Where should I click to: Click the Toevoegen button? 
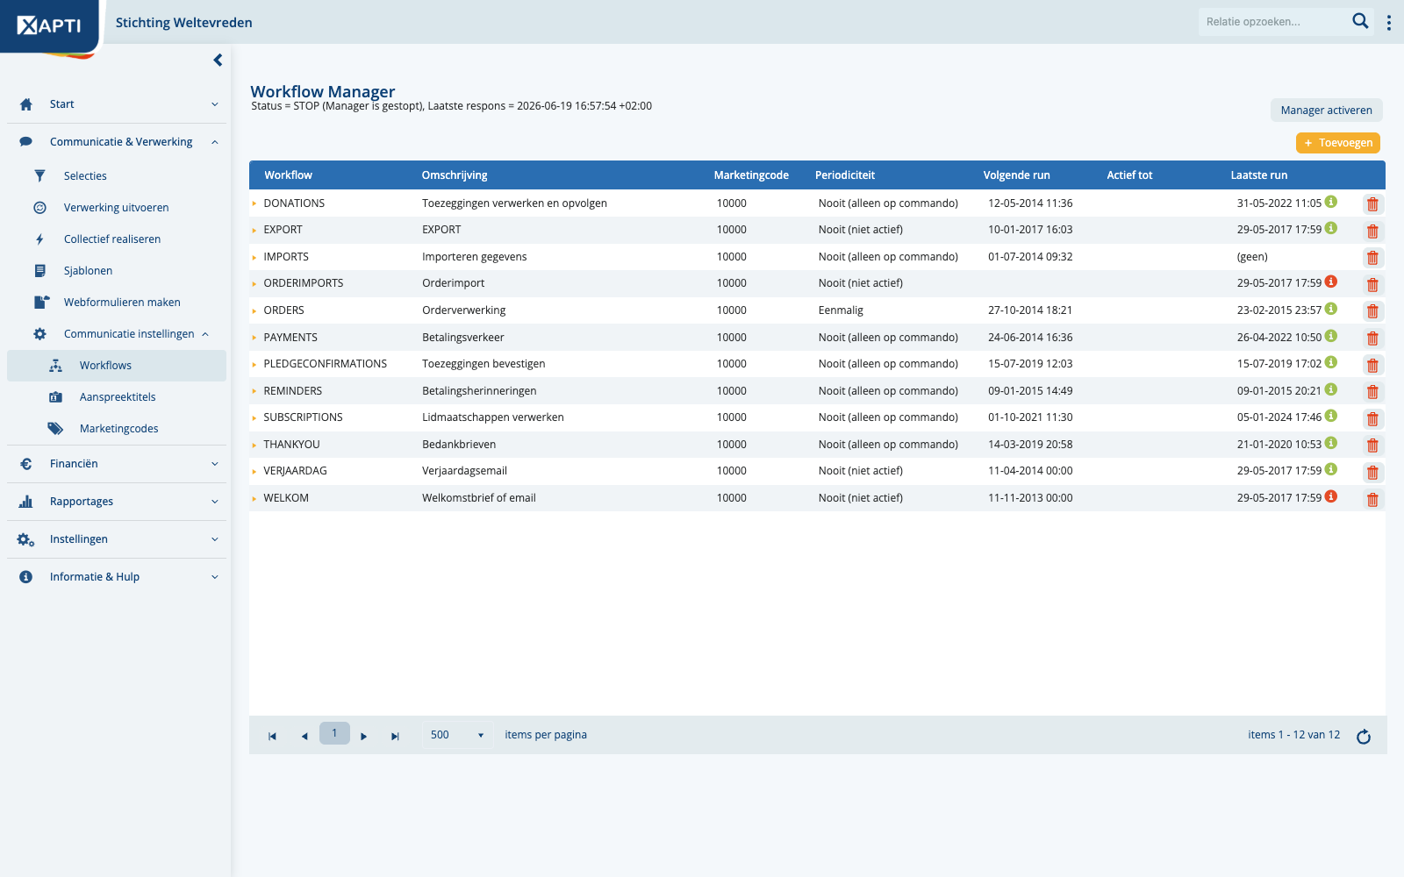coord(1338,143)
